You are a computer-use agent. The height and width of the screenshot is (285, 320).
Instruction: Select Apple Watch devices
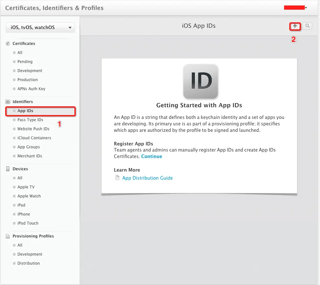click(x=29, y=196)
